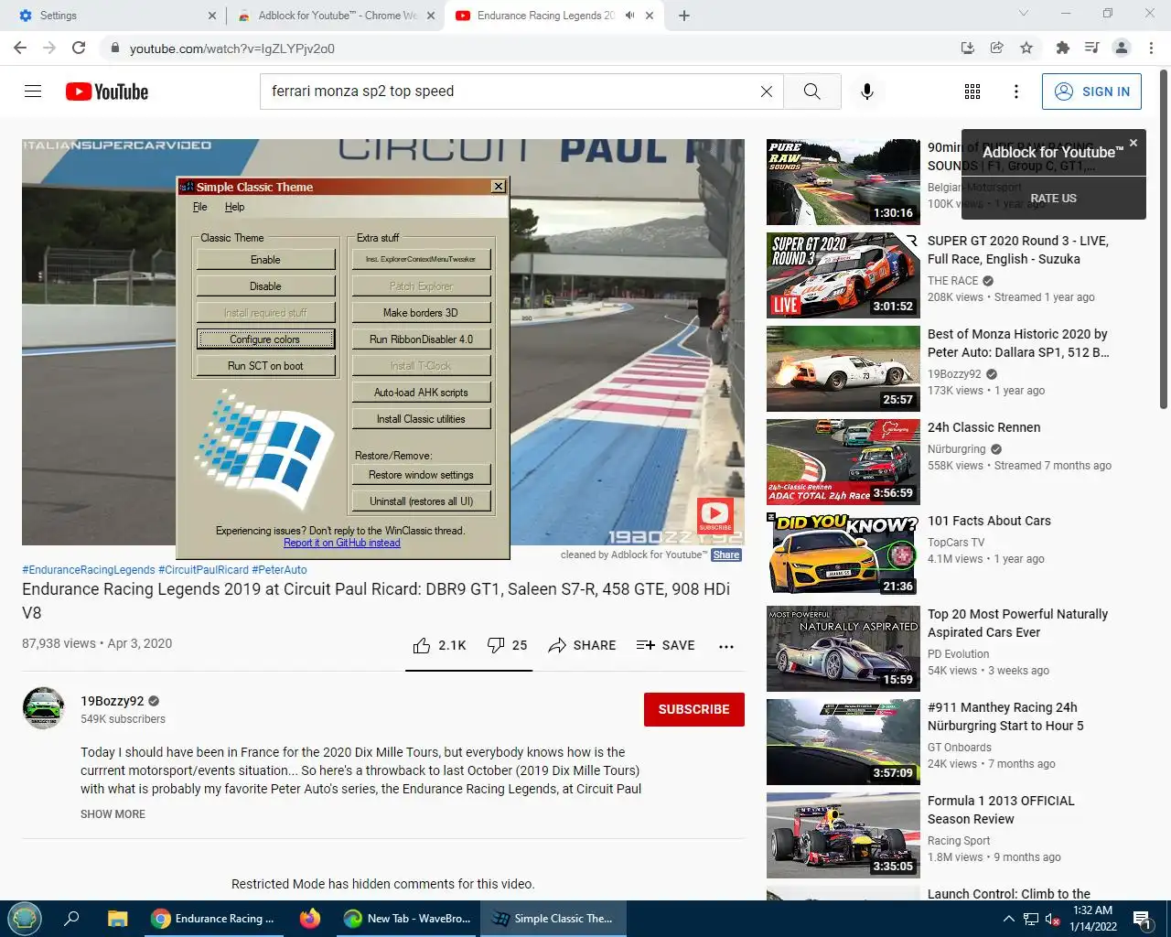The height and width of the screenshot is (937, 1171).
Task: Launch Firefox from the taskbar
Action: [310, 919]
